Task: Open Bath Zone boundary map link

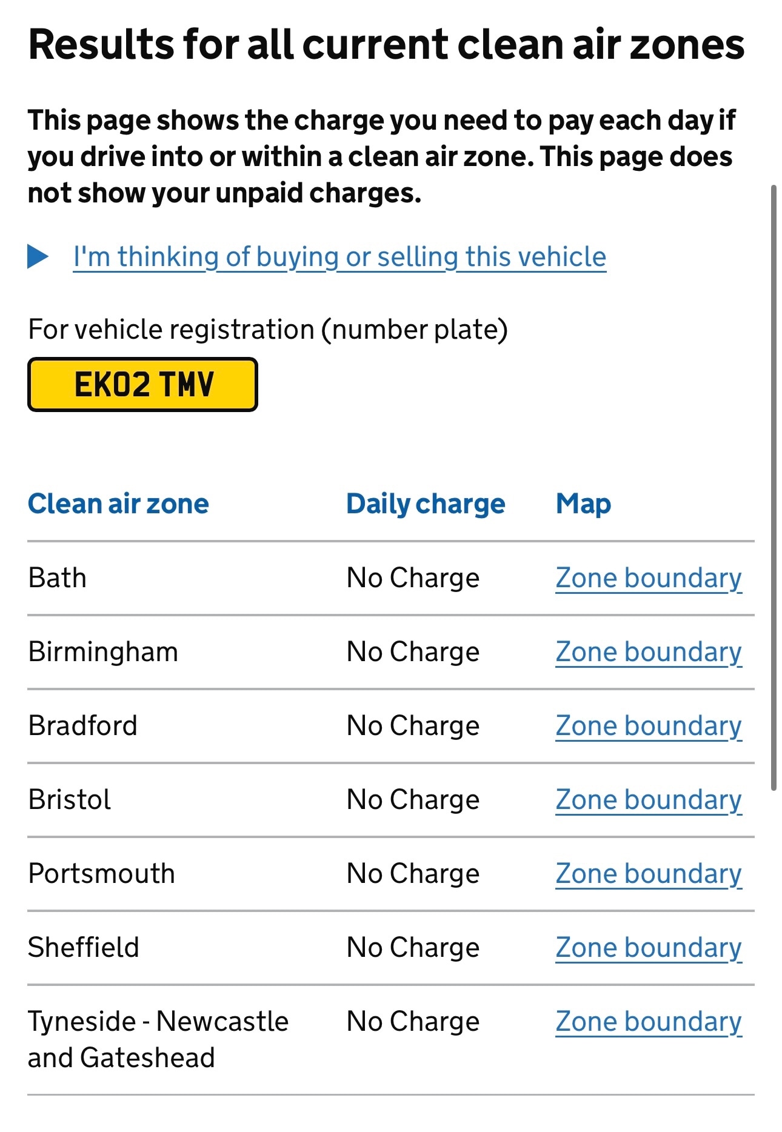Action: coord(648,578)
